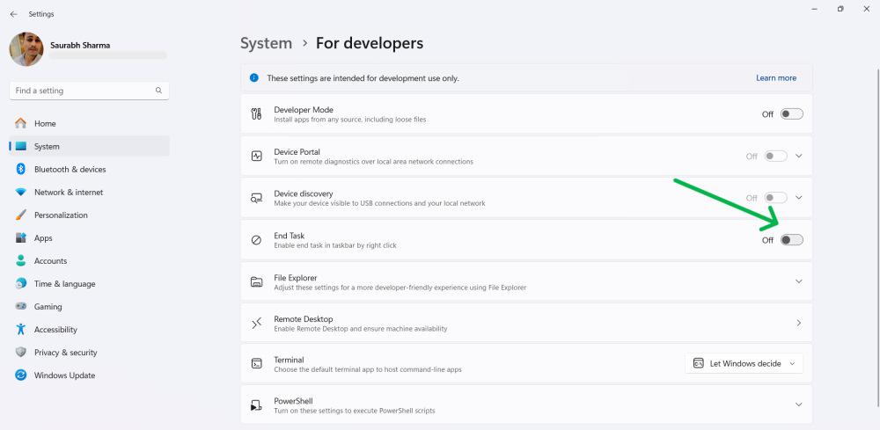Turn on the Developer Mode toggle
Image resolution: width=880 pixels, height=430 pixels.
(x=791, y=114)
